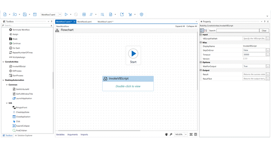This screenshot has height=152, width=271.
Task: Select the pan hand tool
Action: [x=166, y=135]
